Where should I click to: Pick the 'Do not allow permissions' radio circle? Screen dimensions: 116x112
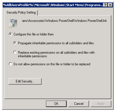coord(10,64)
